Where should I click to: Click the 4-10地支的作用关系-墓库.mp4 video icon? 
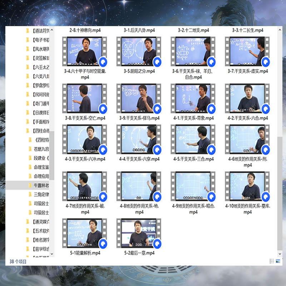247,186
